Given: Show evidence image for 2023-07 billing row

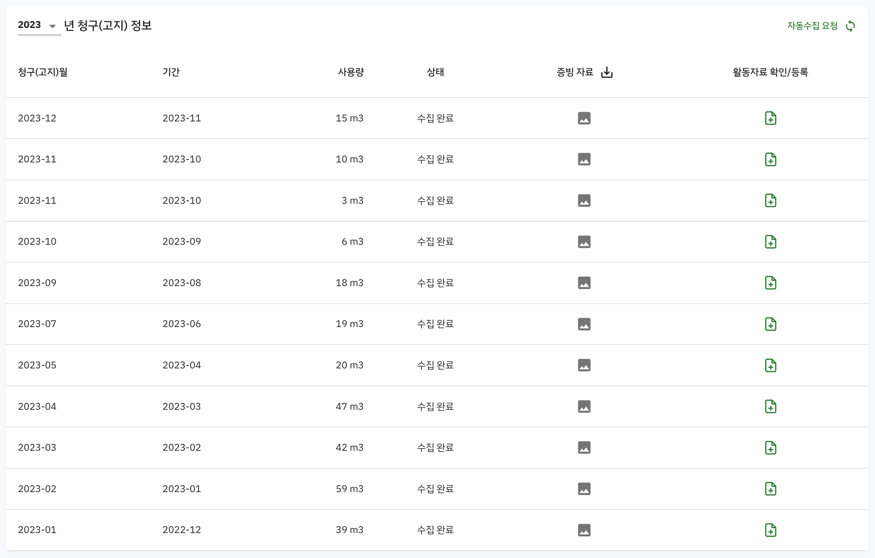Looking at the screenshot, I should pyautogui.click(x=584, y=324).
